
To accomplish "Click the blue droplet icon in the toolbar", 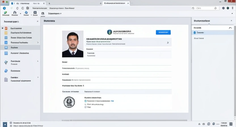I will point(26,13).
